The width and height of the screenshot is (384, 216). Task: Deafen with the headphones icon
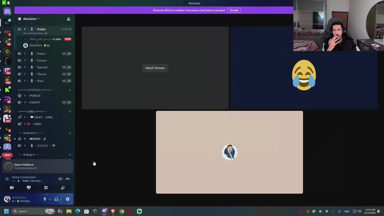(56, 199)
